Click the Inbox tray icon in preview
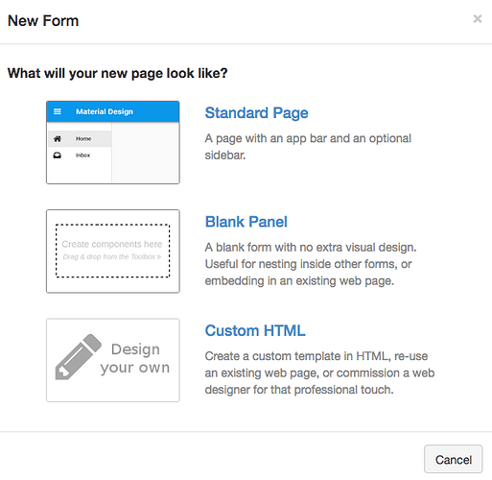 coord(58,156)
